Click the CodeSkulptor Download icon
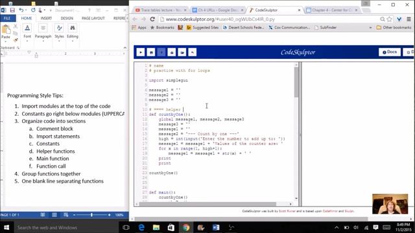 (x=172, y=52)
